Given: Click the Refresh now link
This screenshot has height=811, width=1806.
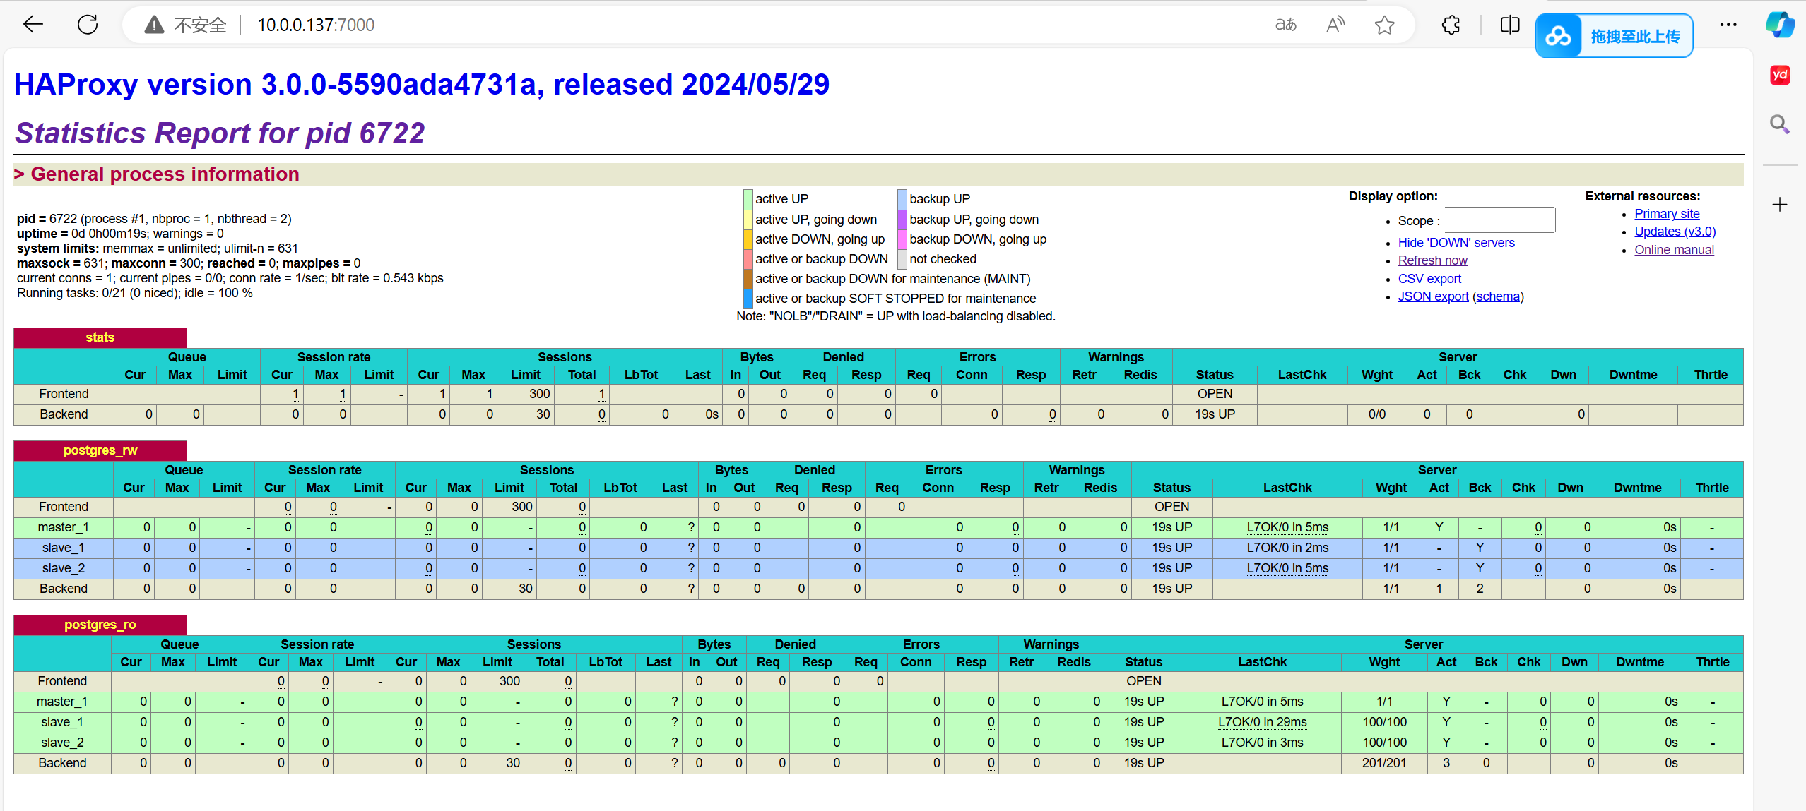Looking at the screenshot, I should (1432, 260).
